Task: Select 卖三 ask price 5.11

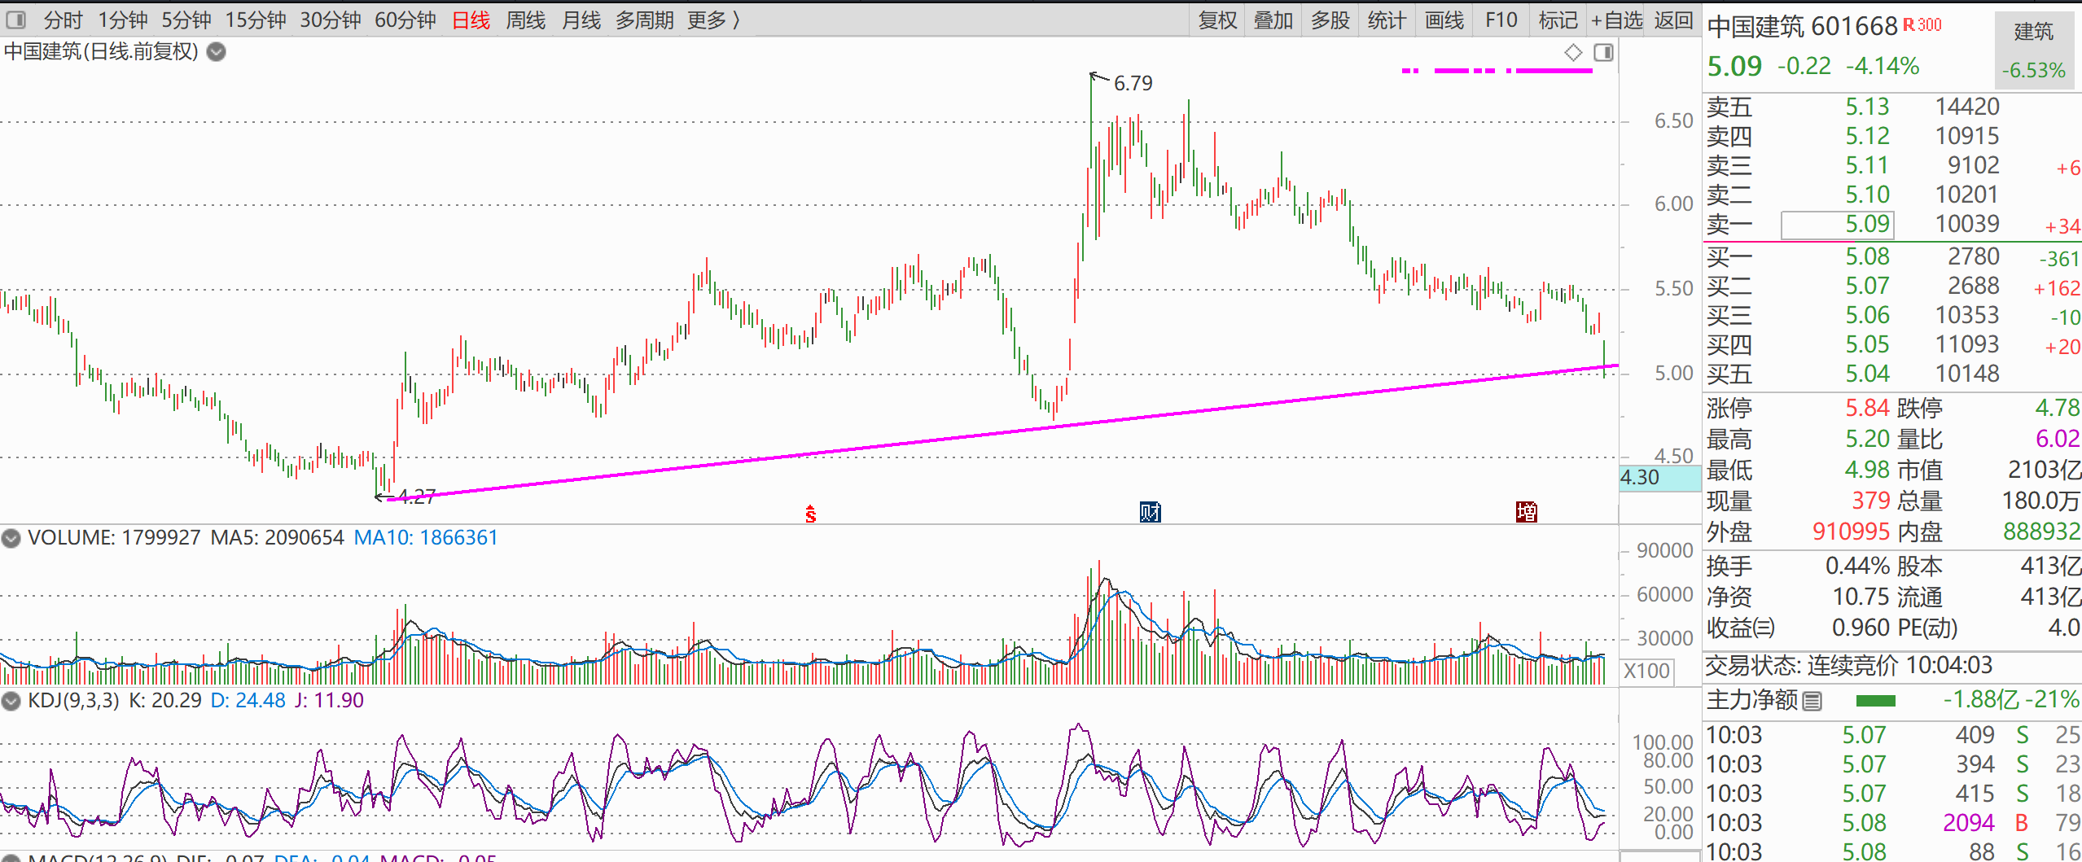Action: point(1866,165)
